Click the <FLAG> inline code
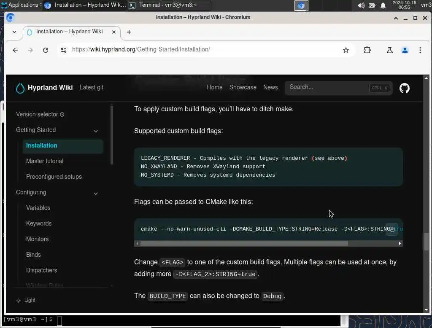Viewport: 432px width, 328px height. [x=172, y=263]
